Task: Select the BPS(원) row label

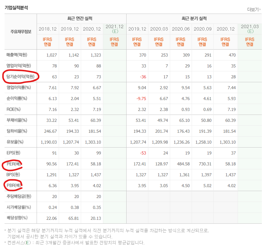Action: 13,174
